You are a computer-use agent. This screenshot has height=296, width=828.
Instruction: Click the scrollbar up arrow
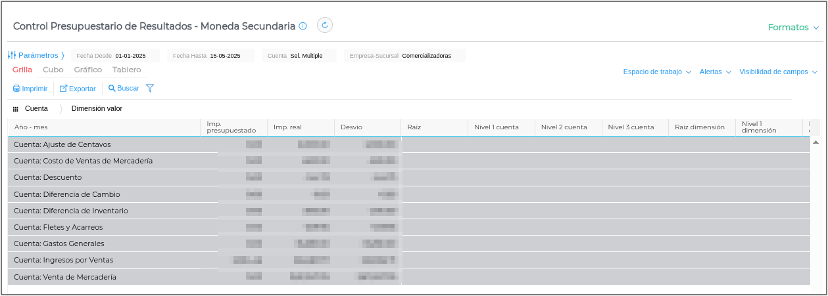point(816,142)
